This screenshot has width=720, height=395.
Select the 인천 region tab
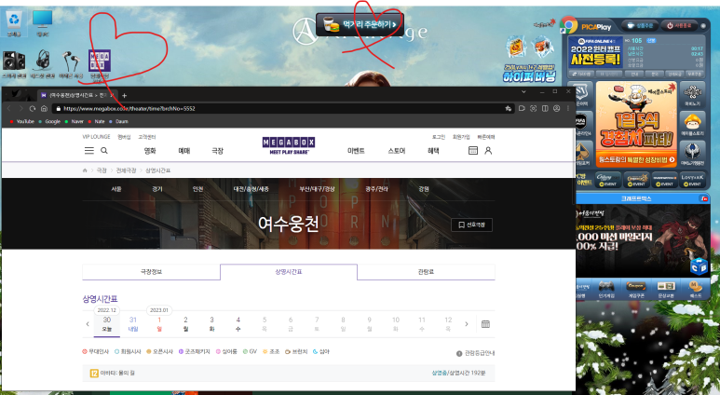point(197,189)
